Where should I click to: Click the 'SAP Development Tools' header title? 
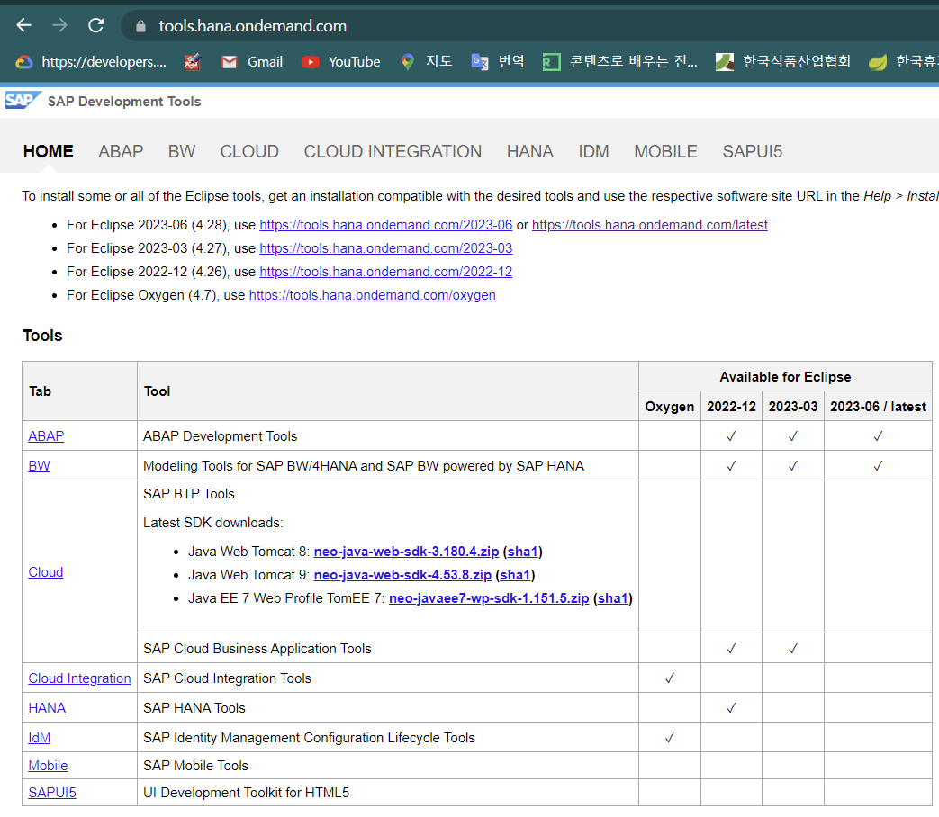tap(124, 102)
